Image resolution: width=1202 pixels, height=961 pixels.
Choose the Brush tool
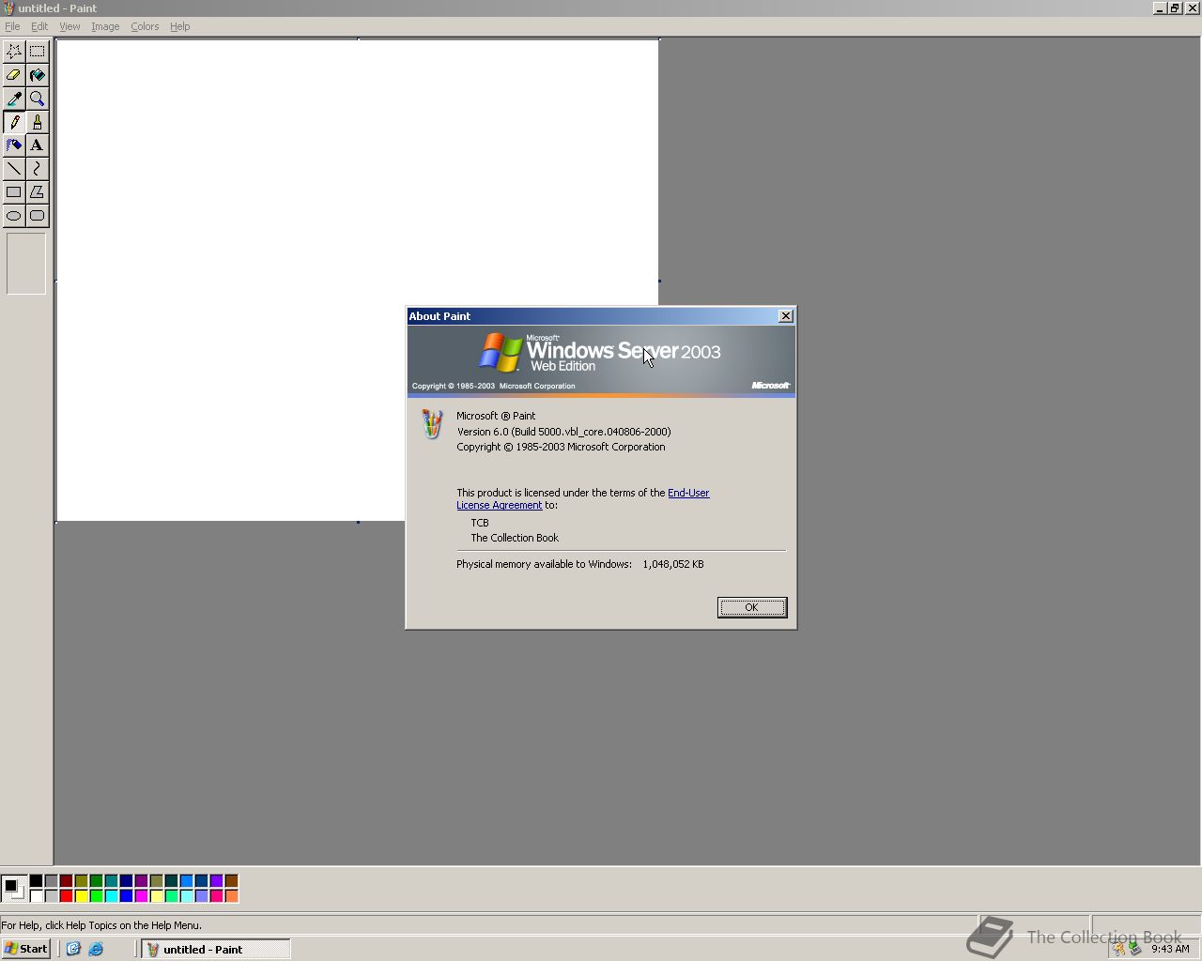(37, 122)
